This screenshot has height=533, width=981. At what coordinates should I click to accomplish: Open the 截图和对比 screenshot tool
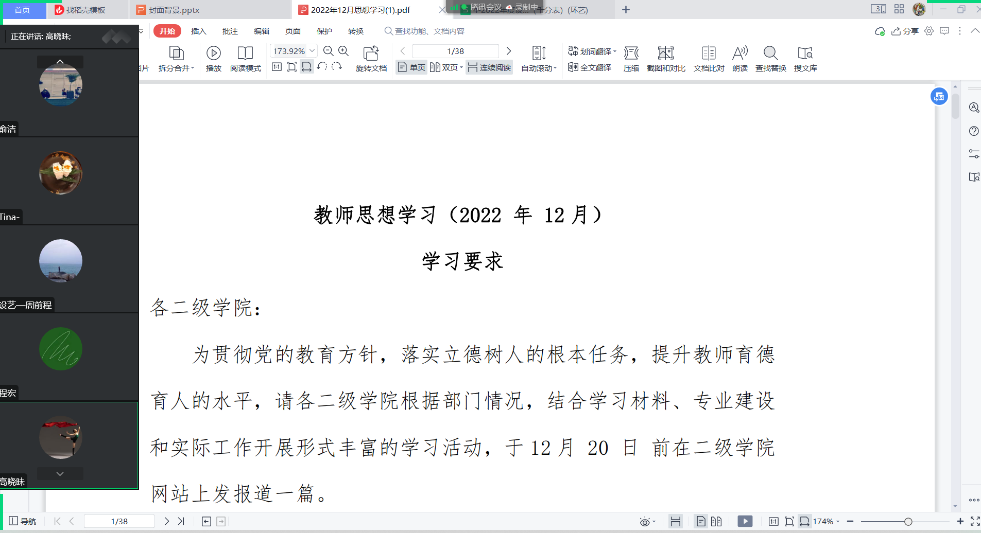(x=665, y=54)
